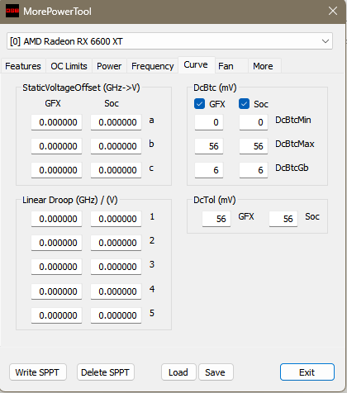Select the Soc DcBtcGb input field
The image size is (347, 393).
[x=254, y=170]
